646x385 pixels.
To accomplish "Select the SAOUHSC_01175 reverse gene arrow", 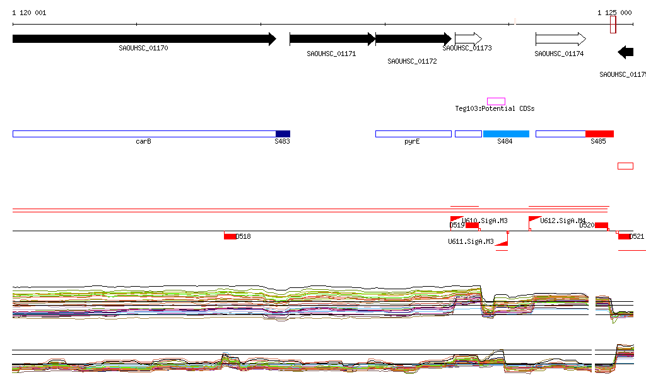I will pyautogui.click(x=625, y=52).
